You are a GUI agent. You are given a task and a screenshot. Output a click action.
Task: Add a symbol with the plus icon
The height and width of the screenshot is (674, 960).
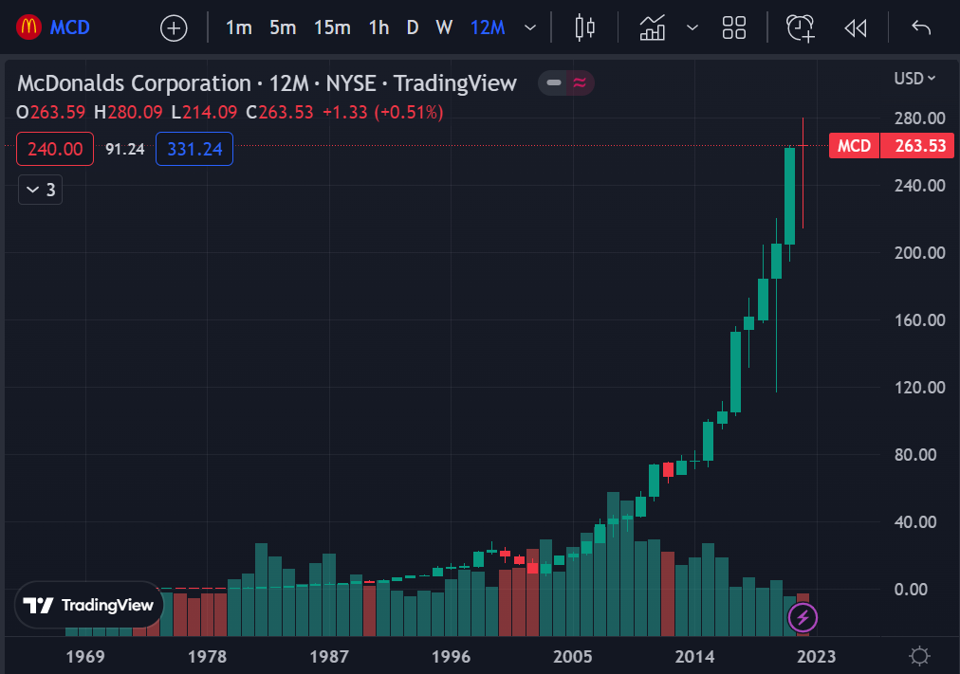(174, 28)
